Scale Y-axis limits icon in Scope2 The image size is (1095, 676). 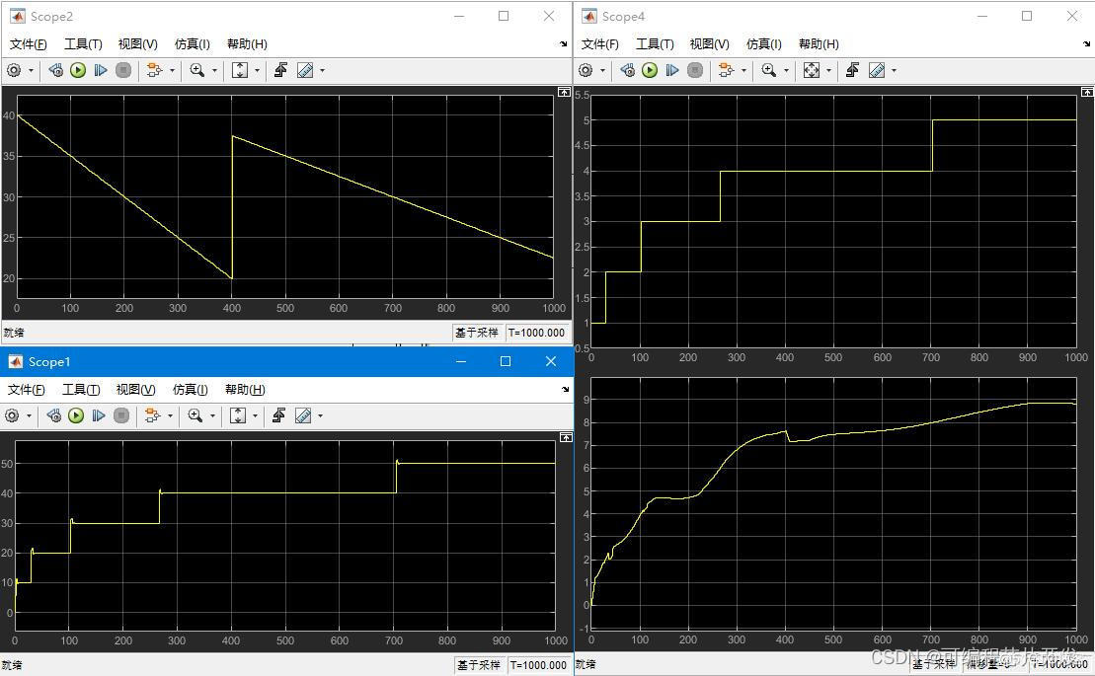click(x=240, y=70)
